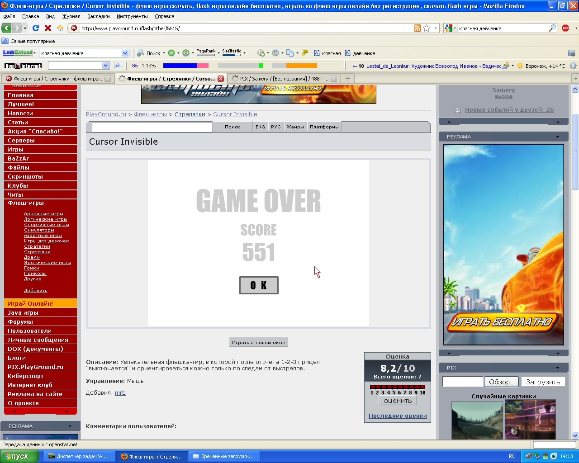Open the Home page icon

(x=60, y=28)
